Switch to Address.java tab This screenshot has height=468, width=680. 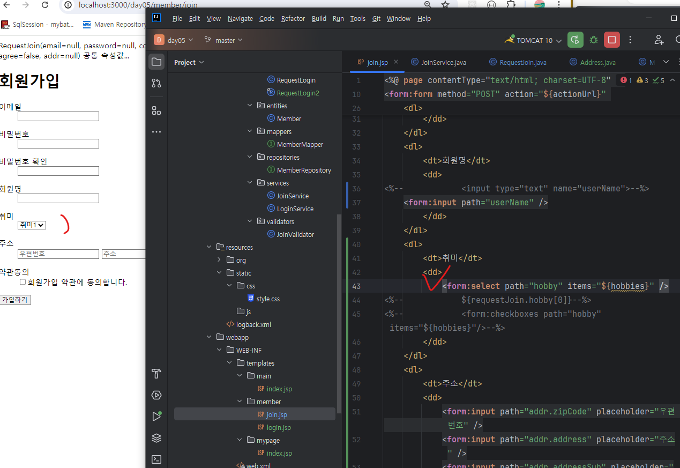(592, 62)
